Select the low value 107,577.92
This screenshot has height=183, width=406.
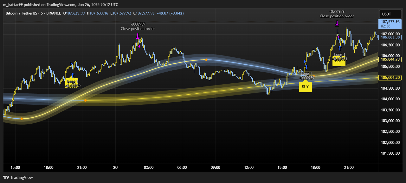122,13
